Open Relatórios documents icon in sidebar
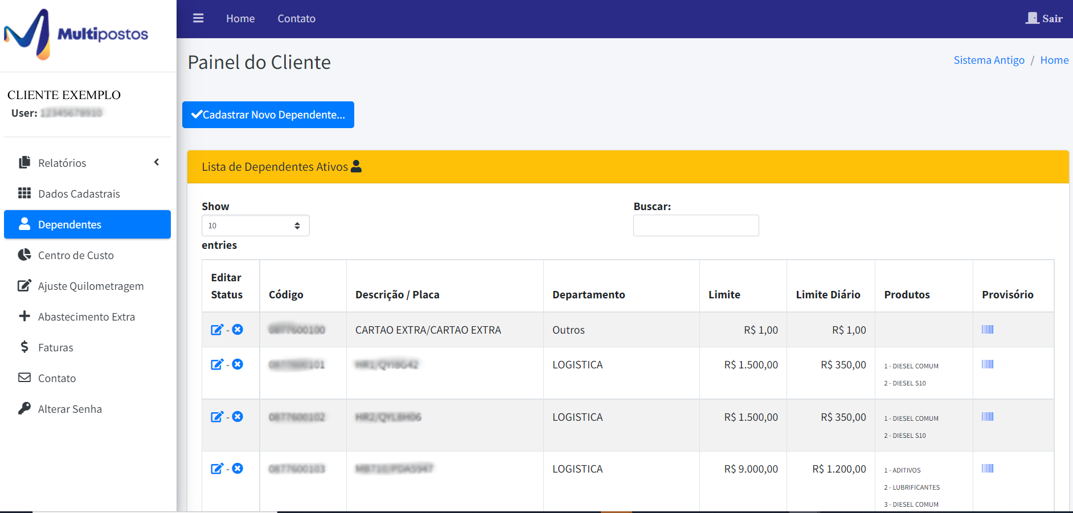The image size is (1073, 513). pos(24,162)
